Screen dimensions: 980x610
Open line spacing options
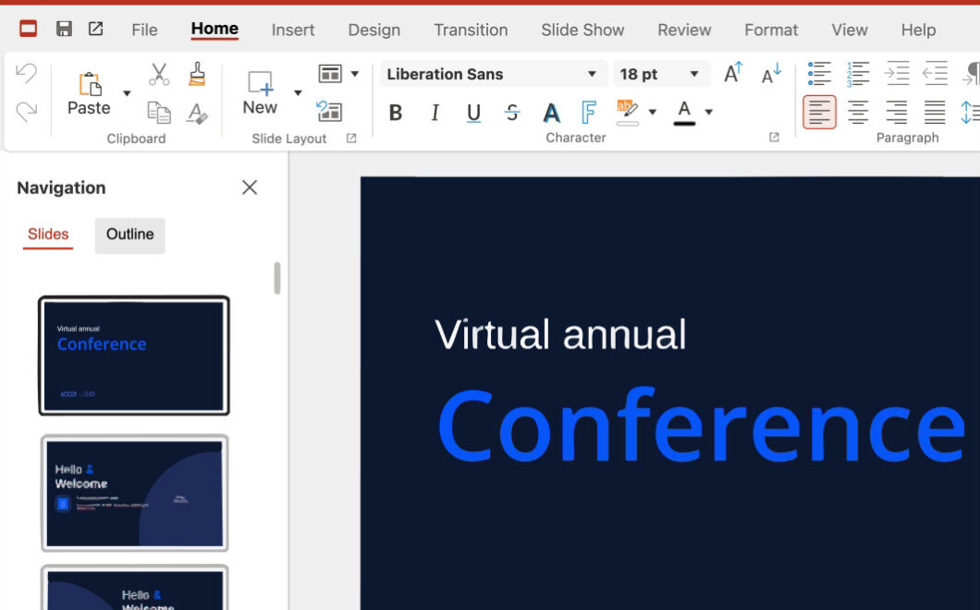tap(970, 113)
